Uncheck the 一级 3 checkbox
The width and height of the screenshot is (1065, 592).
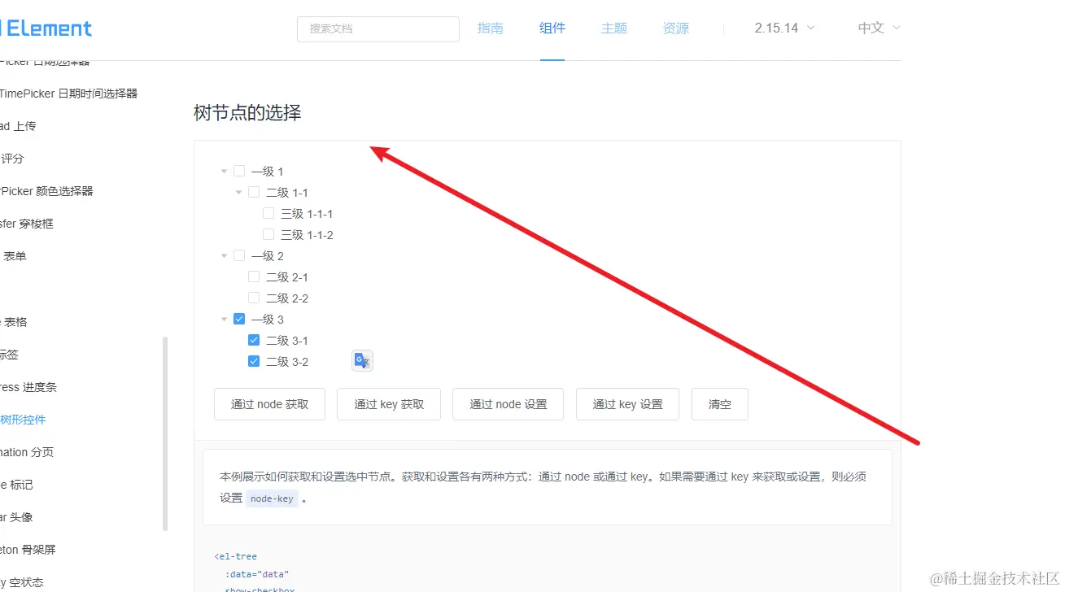click(x=239, y=320)
